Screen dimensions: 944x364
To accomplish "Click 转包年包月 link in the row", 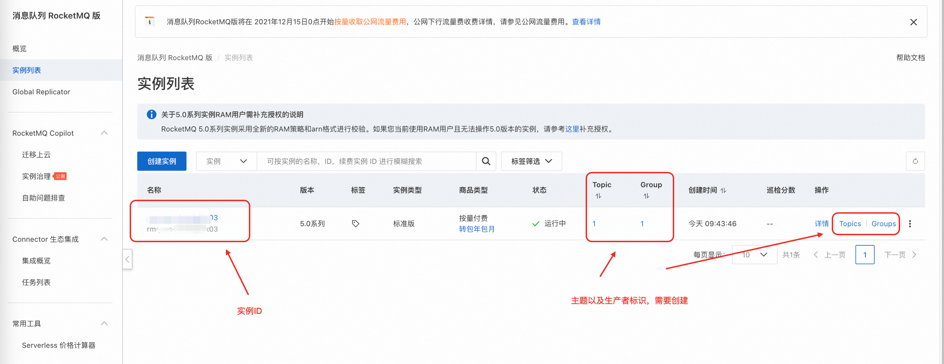I will tap(477, 229).
